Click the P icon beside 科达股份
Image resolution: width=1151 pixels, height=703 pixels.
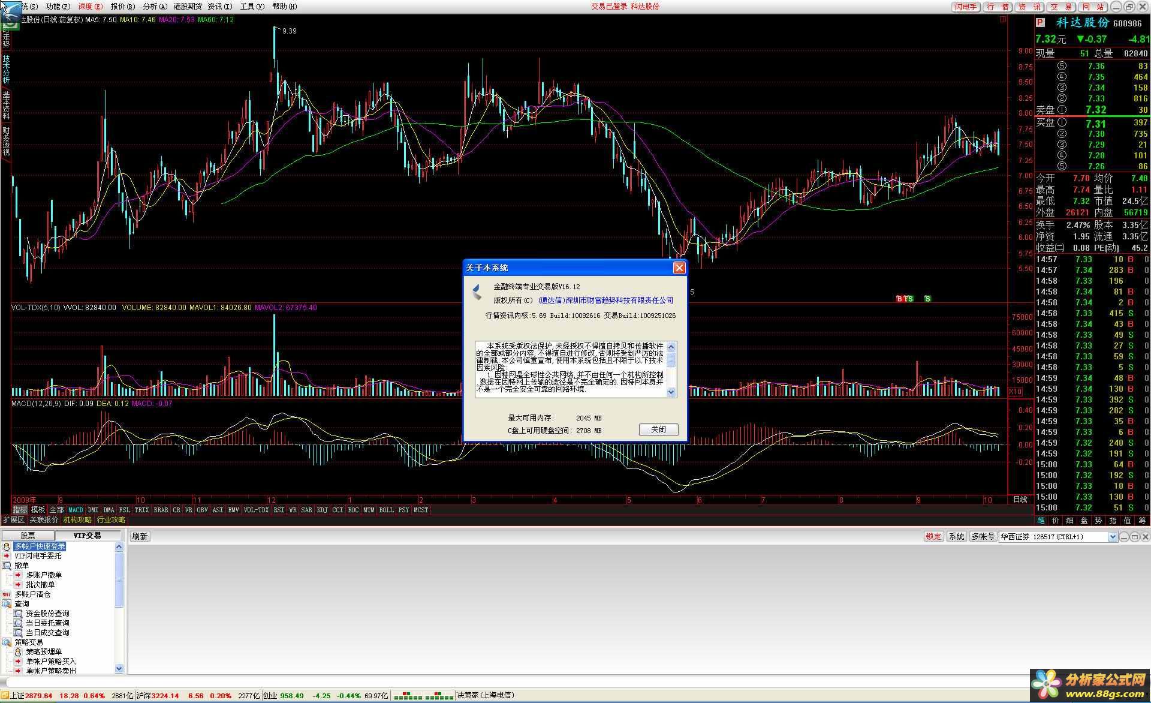[1041, 23]
